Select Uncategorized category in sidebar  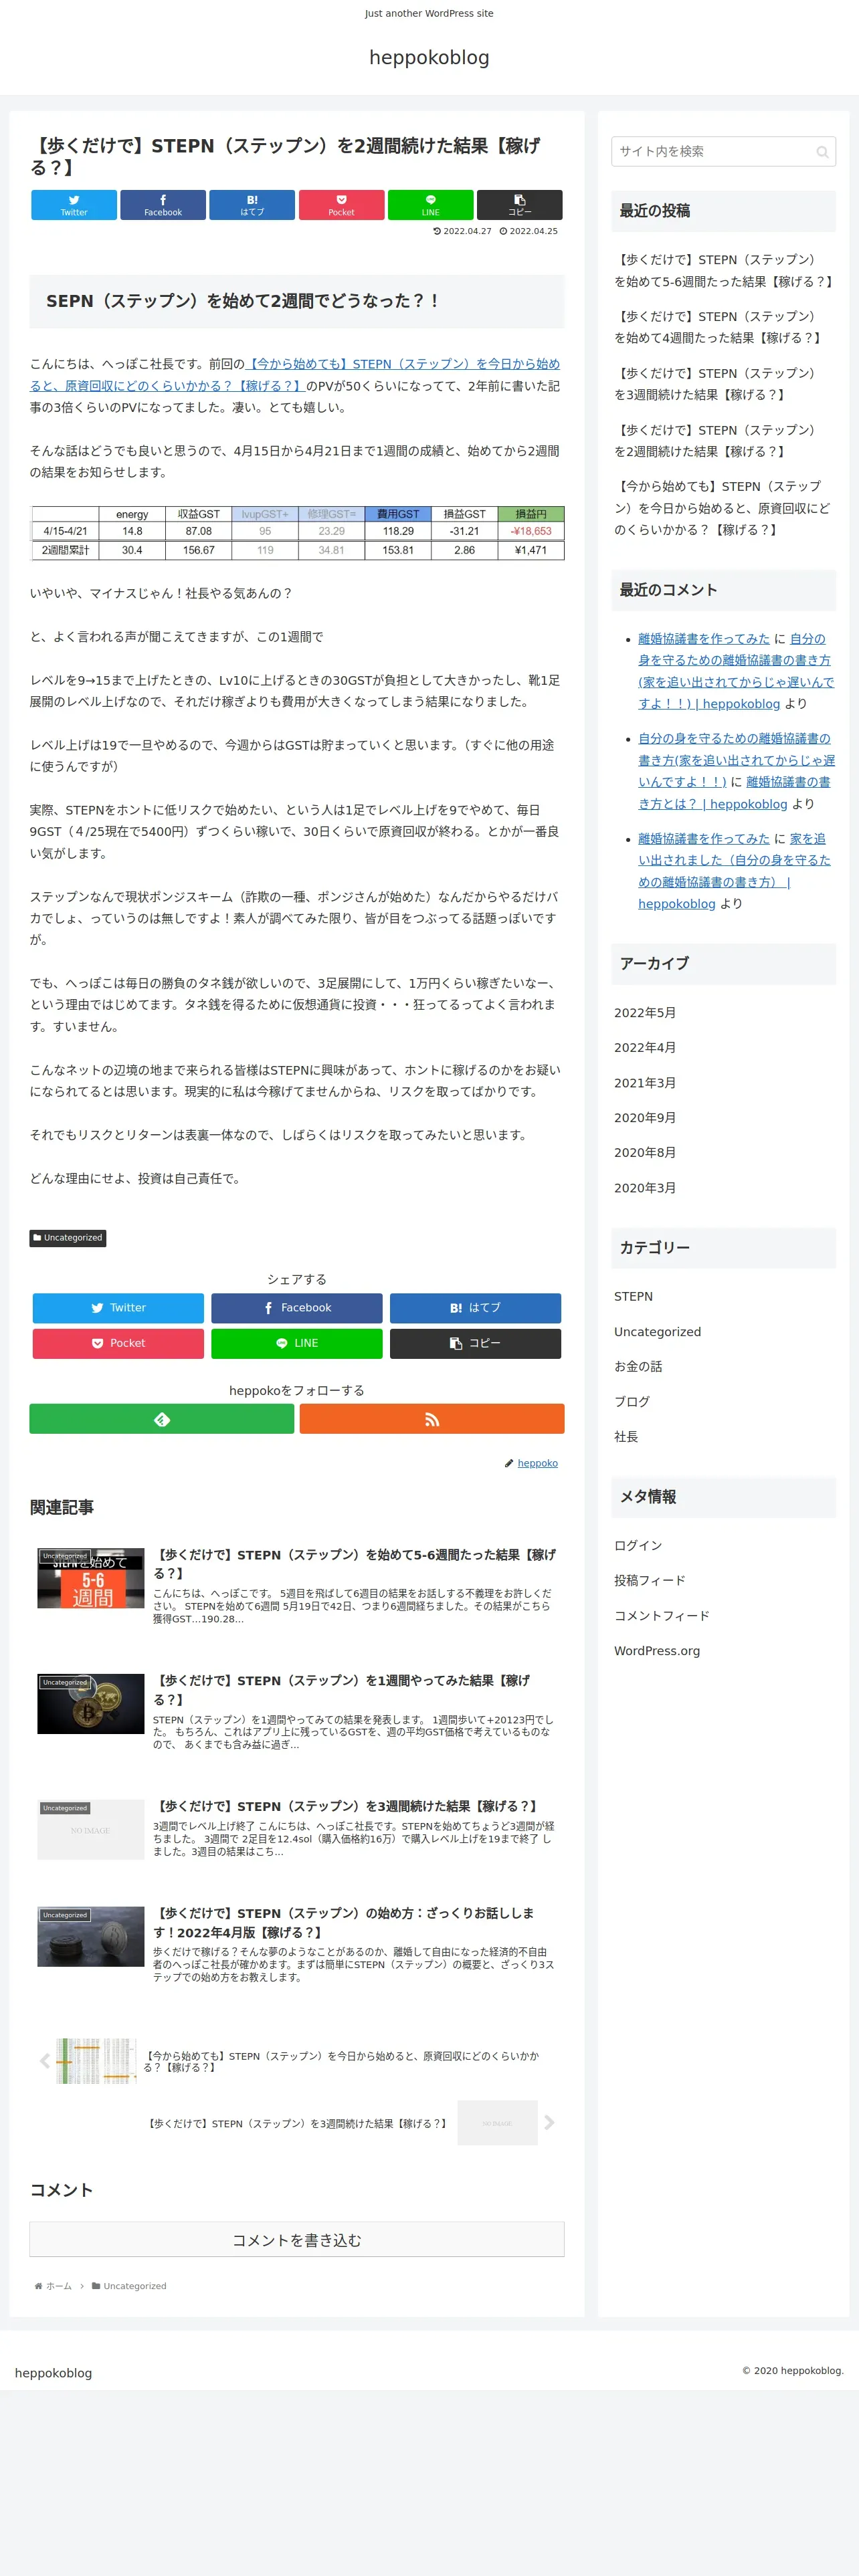[x=657, y=1332]
